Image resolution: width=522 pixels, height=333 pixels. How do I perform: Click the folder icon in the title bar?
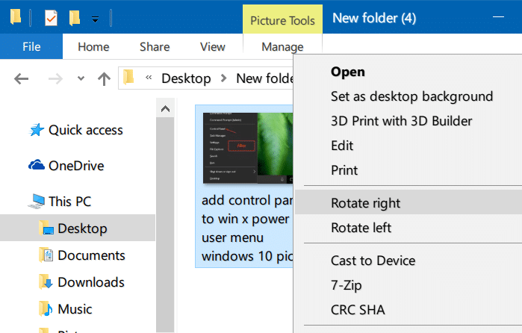click(x=16, y=16)
